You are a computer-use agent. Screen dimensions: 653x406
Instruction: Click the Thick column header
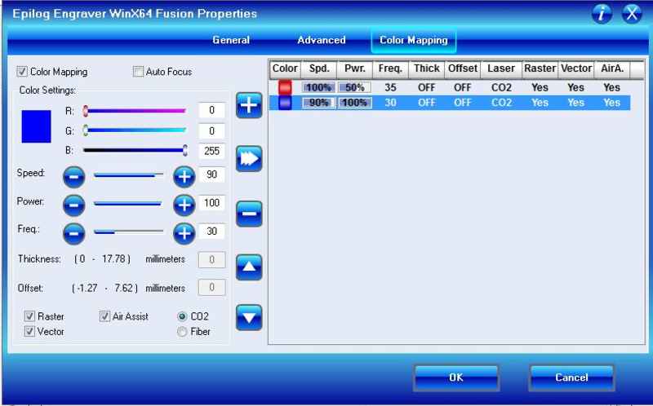427,69
